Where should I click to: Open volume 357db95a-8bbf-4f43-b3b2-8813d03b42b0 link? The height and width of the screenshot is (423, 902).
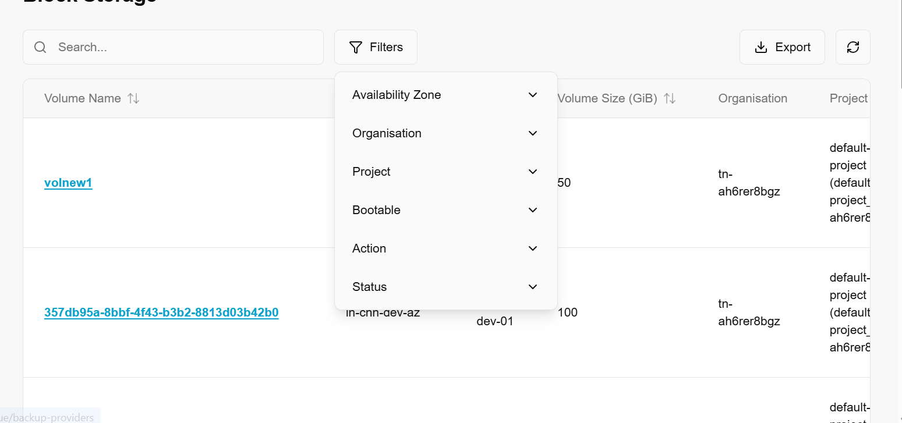(x=161, y=312)
